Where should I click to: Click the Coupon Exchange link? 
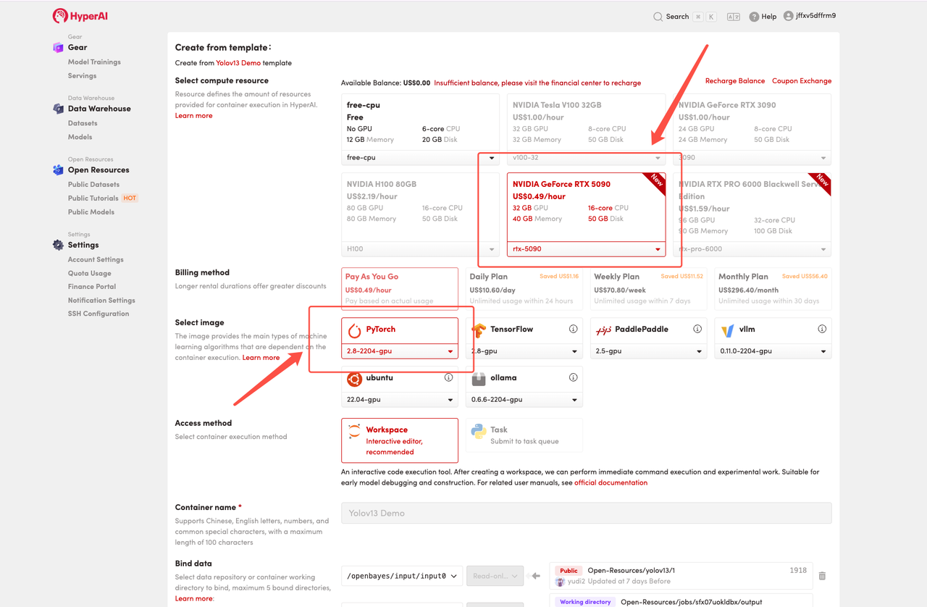[x=802, y=81]
